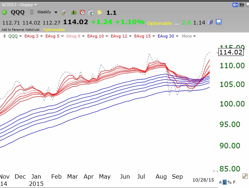
Task: Open the alarm clock alert icon
Action: [x=82, y=12]
